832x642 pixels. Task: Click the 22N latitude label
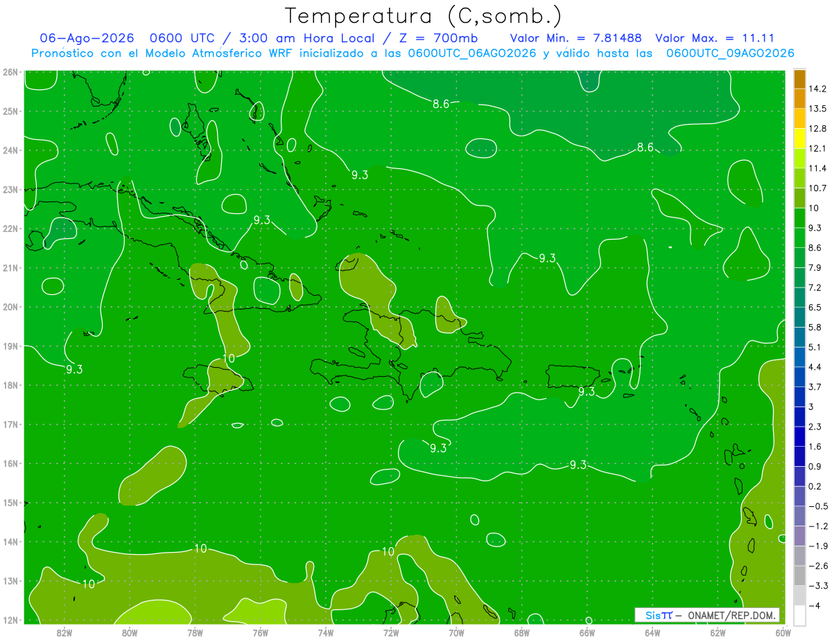tap(10, 229)
